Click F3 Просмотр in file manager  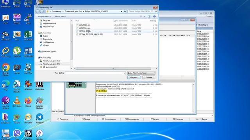[63, 119]
